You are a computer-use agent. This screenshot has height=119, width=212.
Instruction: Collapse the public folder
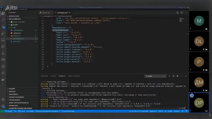[22, 25]
